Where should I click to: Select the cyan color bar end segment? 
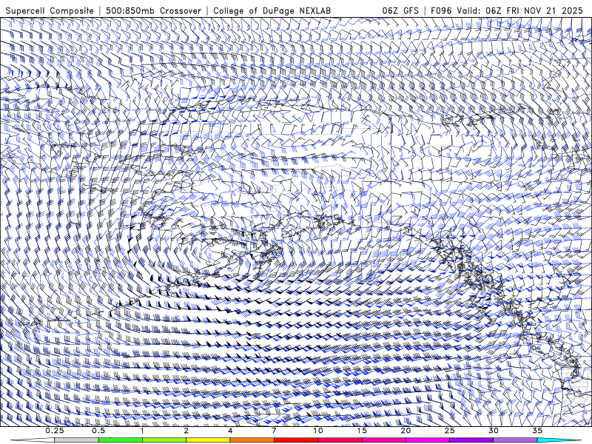[x=559, y=440]
